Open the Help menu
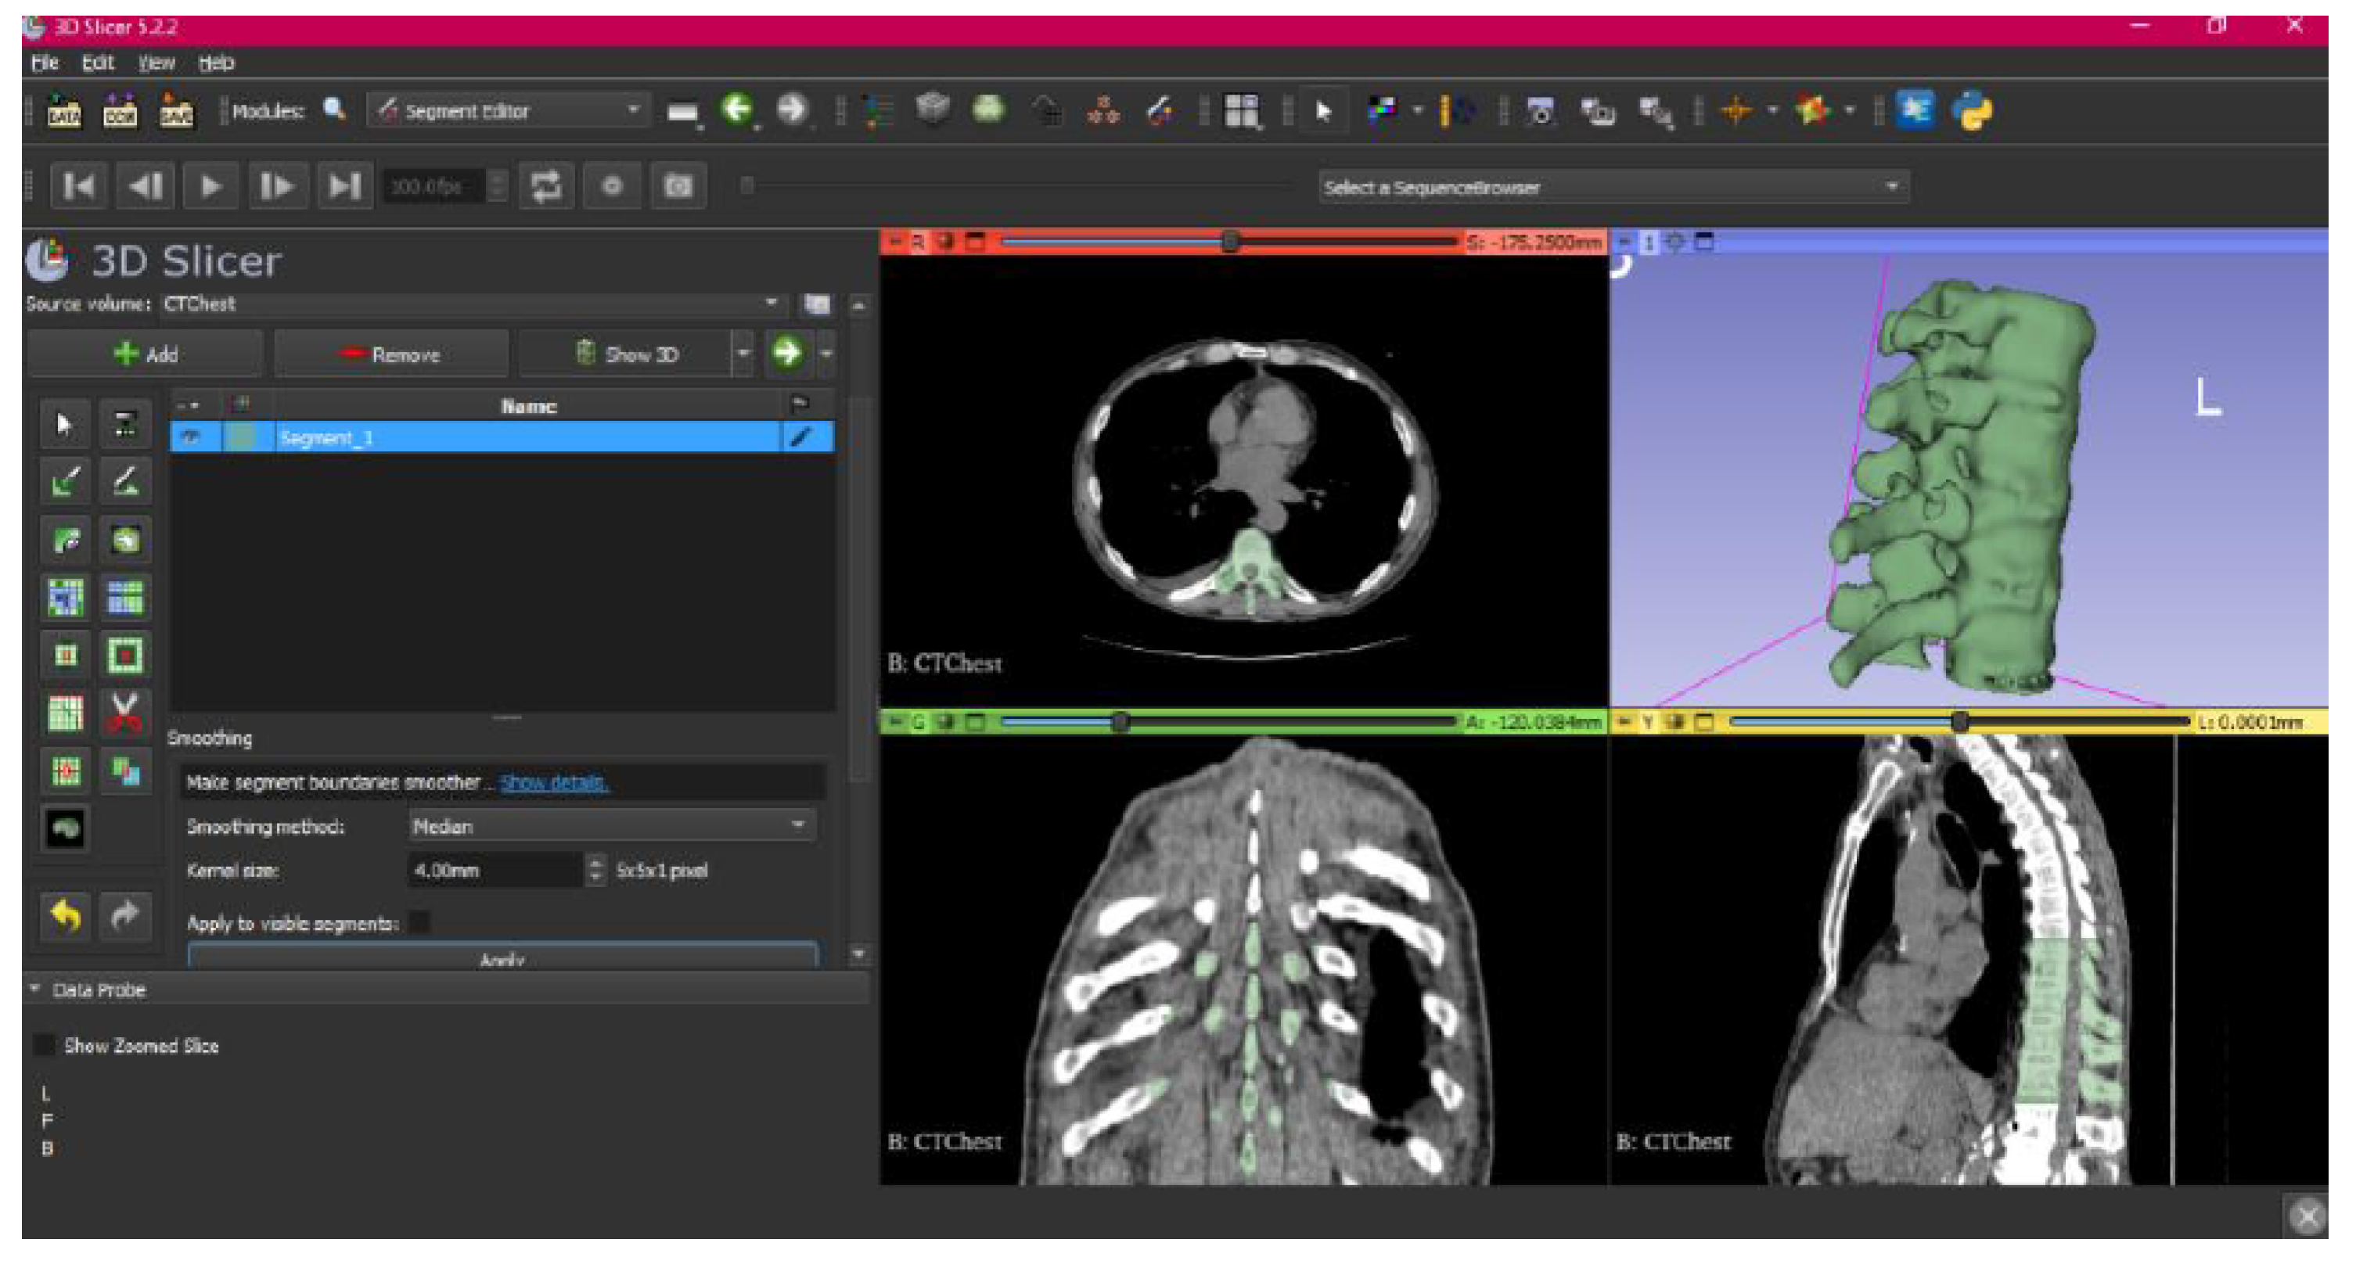This screenshot has width=2356, height=1261. pyautogui.click(x=217, y=63)
